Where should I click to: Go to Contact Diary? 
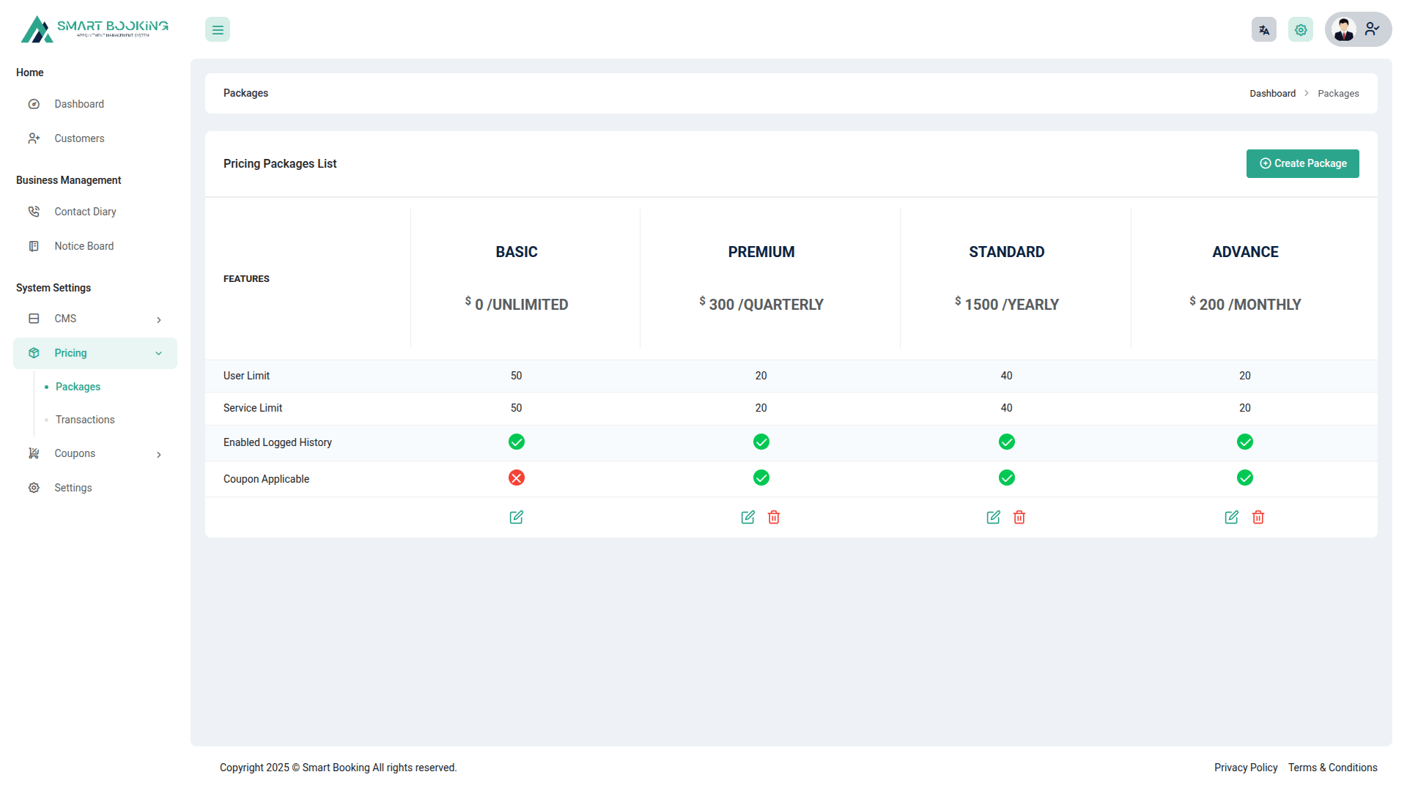(85, 212)
